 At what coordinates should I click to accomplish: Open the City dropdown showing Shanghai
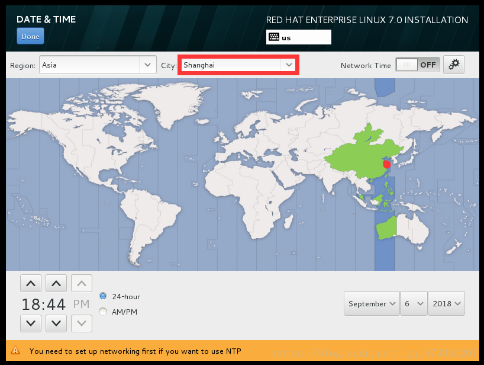click(238, 65)
